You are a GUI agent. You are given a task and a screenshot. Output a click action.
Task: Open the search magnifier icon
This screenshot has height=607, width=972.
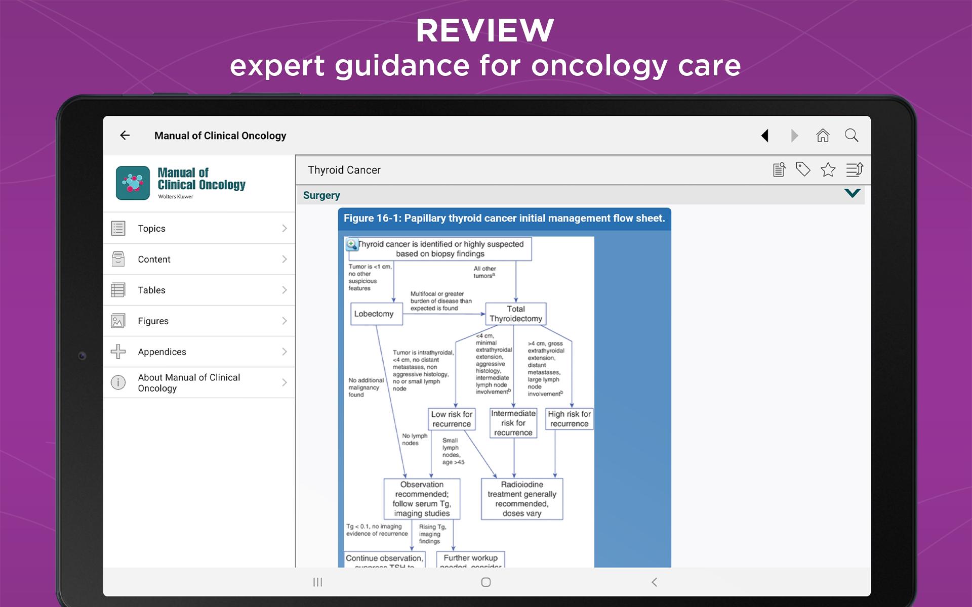[x=852, y=135]
